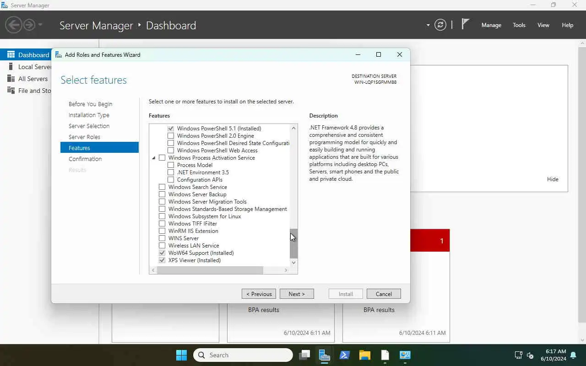Click features horizontal scroll right arrow
Image resolution: width=586 pixels, height=366 pixels.
pyautogui.click(x=286, y=270)
